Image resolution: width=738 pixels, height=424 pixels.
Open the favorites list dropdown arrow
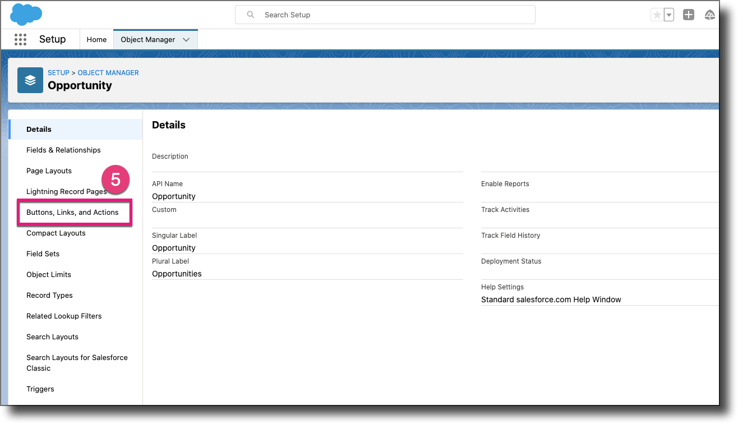pyautogui.click(x=668, y=15)
